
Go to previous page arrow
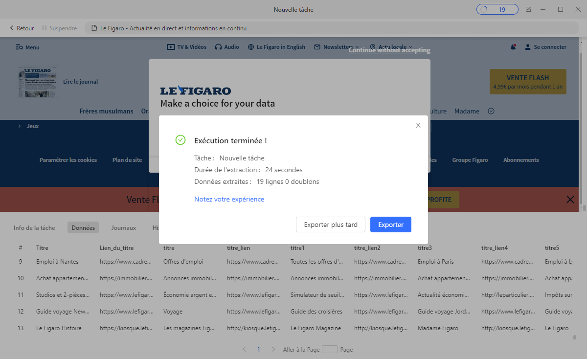245,349
